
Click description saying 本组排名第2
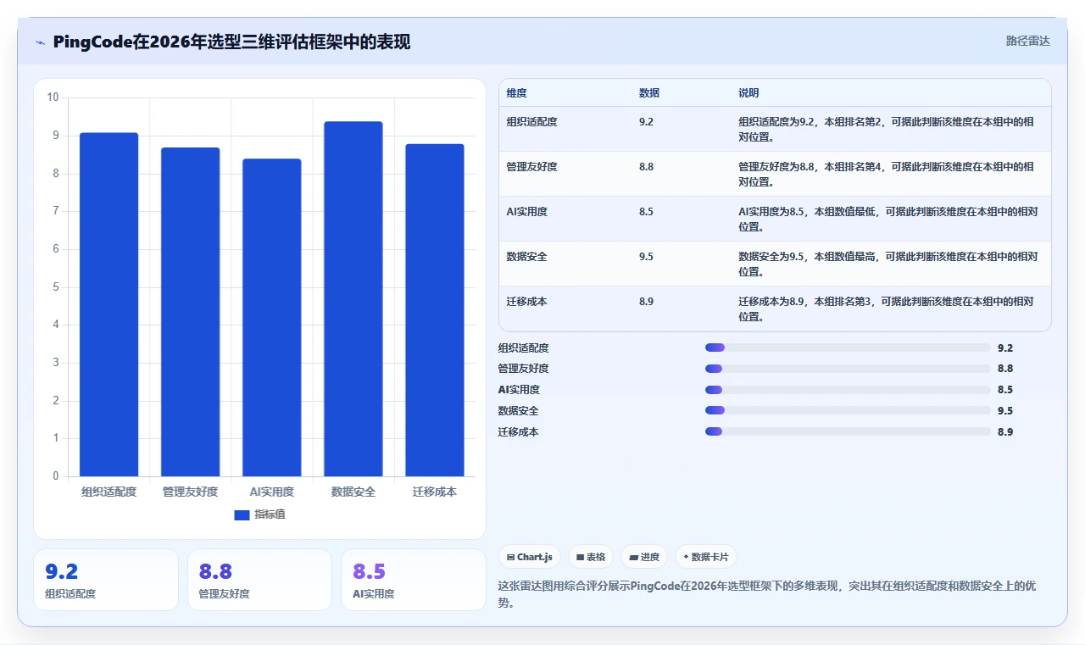point(886,130)
